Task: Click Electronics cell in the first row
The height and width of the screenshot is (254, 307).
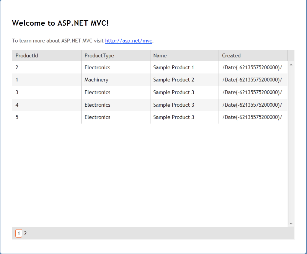Action: click(x=97, y=67)
